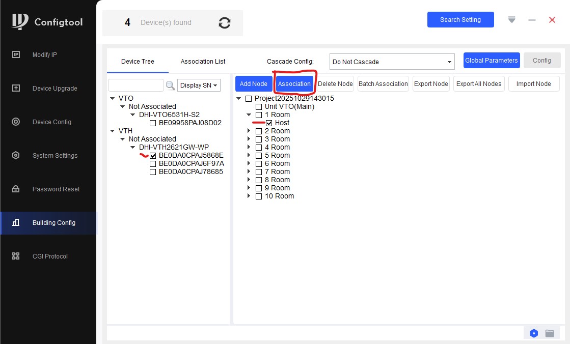Click the refresh devices icon
The height and width of the screenshot is (344, 570).
pos(224,23)
